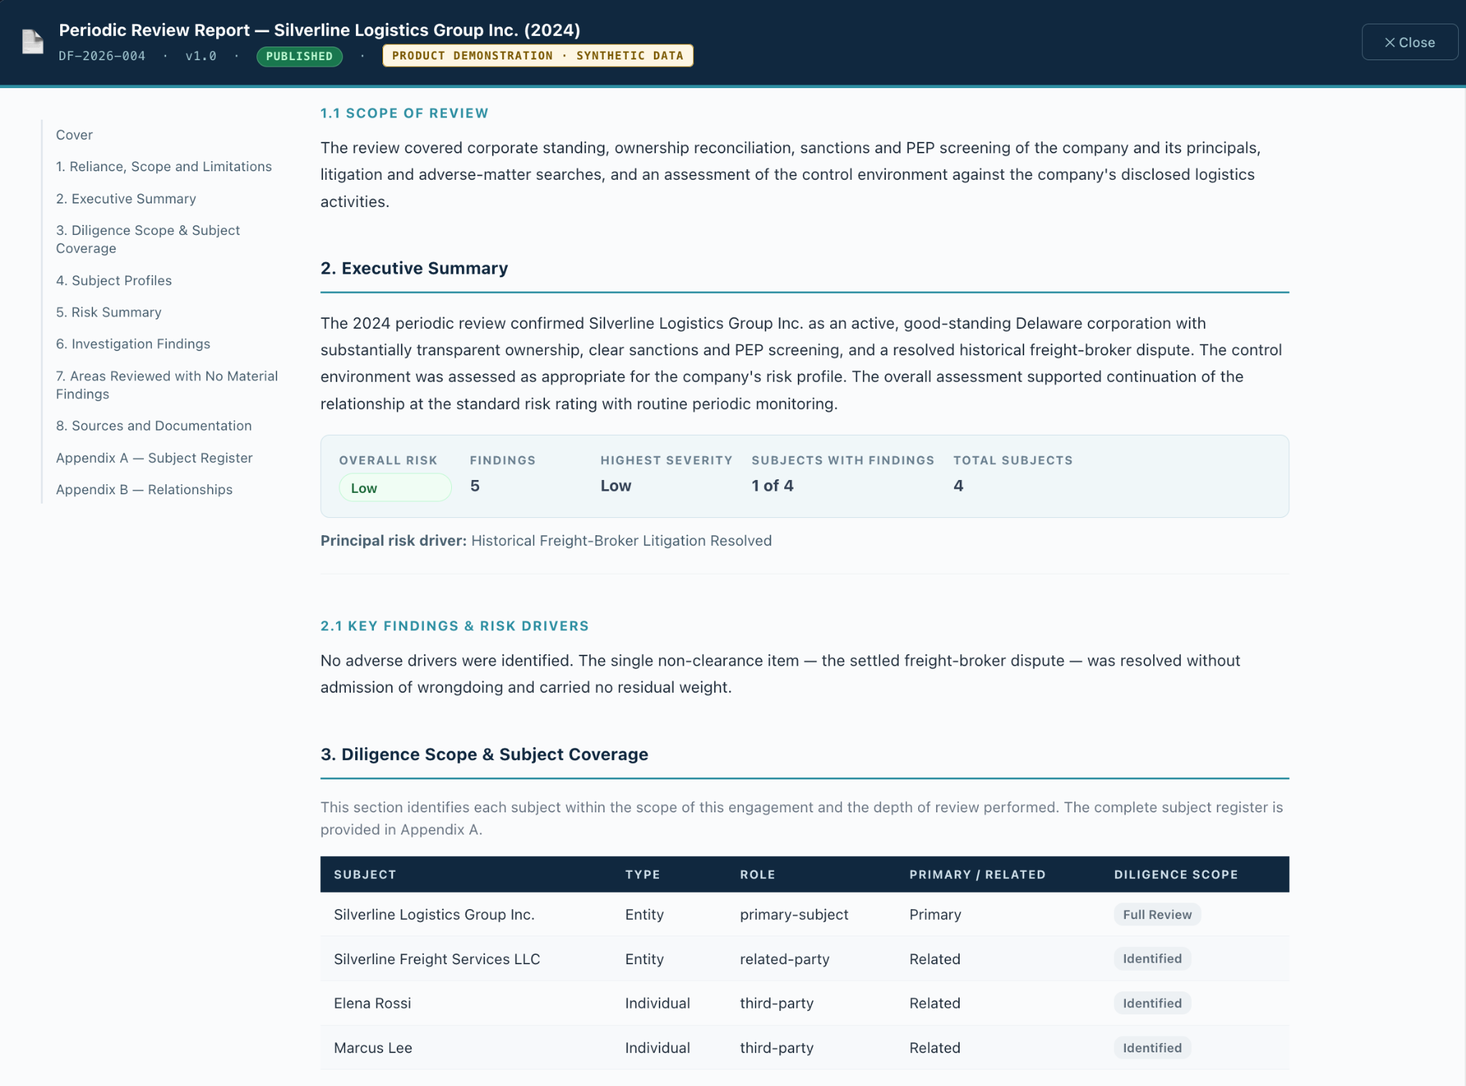Click Identified badge for Silverline Freight Services
This screenshot has width=1466, height=1086.
click(1152, 959)
